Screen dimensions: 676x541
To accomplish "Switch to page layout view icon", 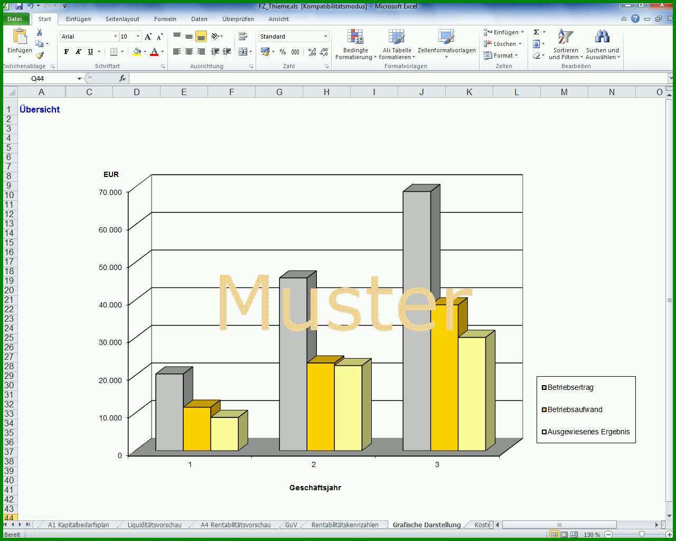I will 564,535.
